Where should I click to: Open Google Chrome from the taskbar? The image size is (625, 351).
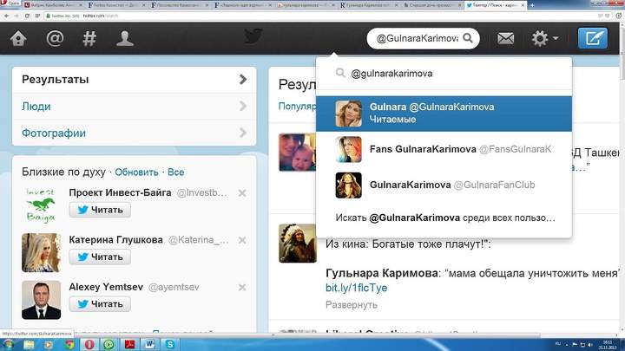pos(69,344)
